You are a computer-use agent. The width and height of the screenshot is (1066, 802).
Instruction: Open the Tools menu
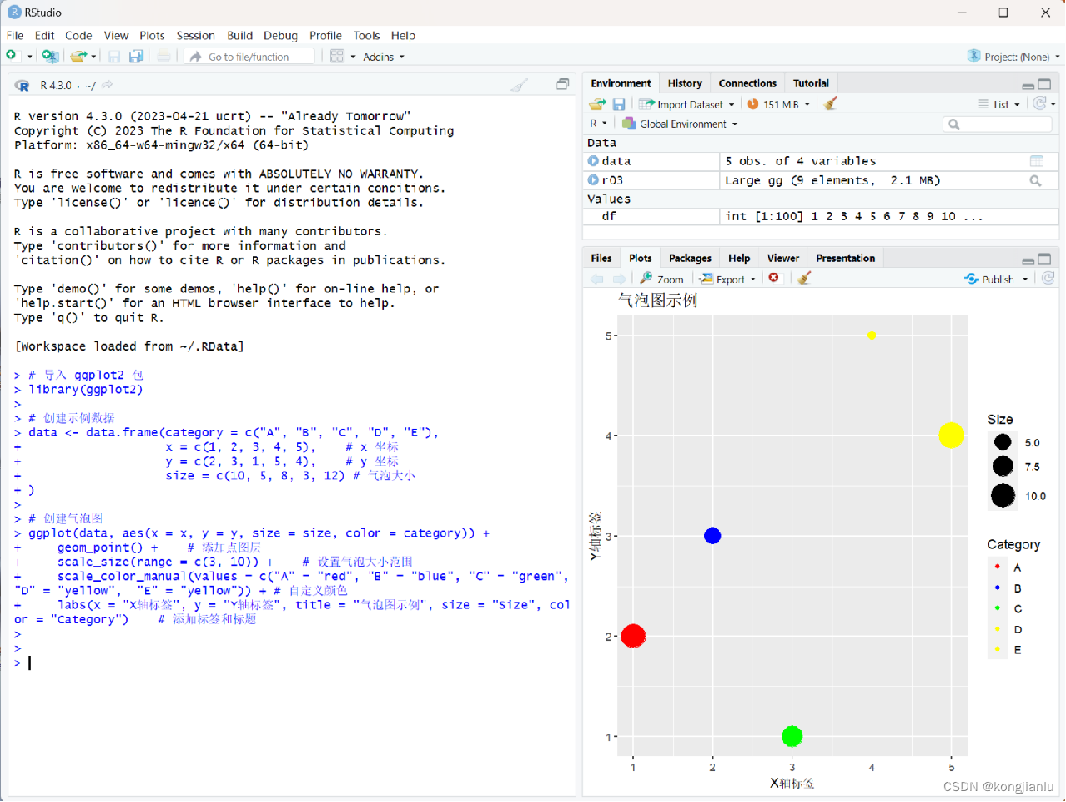point(366,35)
